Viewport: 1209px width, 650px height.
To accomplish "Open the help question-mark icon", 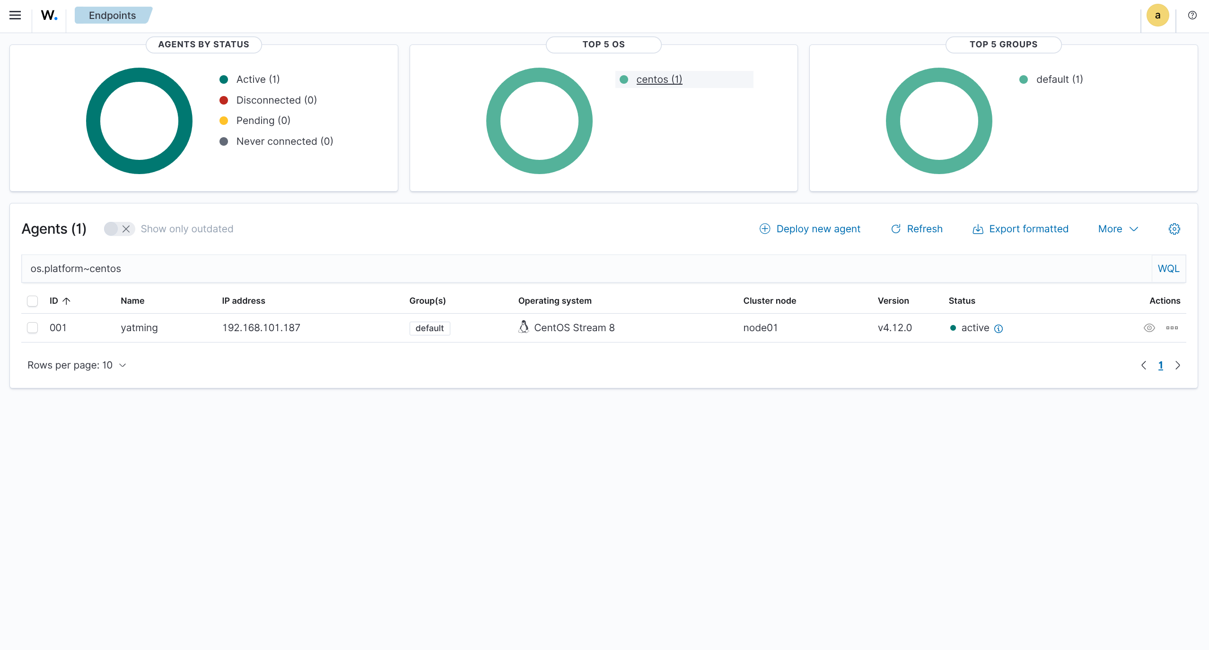I will [1192, 15].
